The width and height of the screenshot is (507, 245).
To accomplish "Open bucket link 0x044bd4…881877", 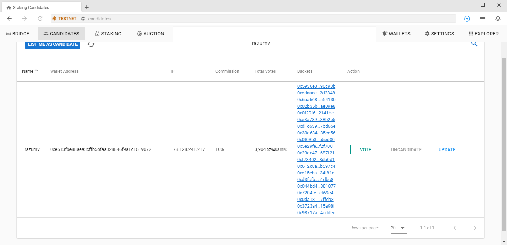I will point(316,186).
